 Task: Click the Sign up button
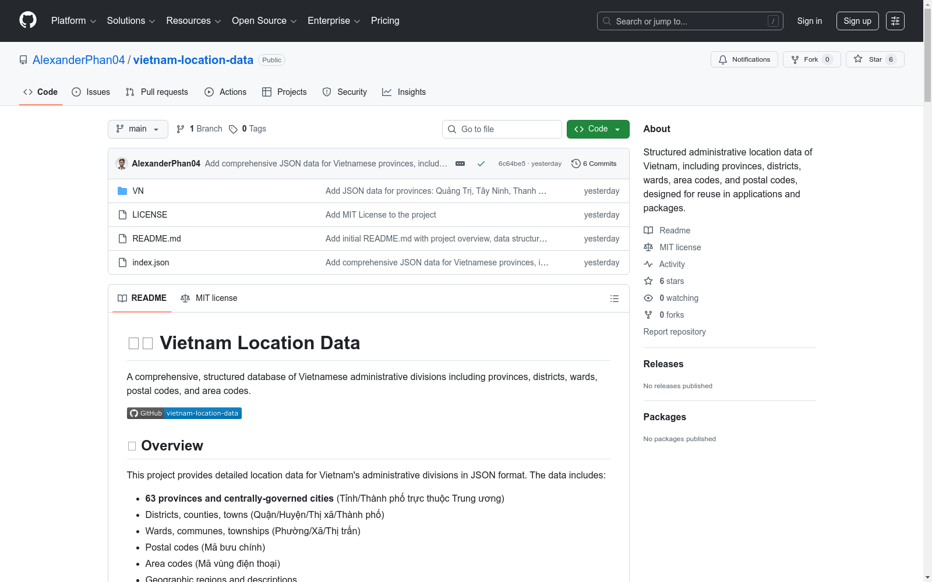tap(857, 21)
